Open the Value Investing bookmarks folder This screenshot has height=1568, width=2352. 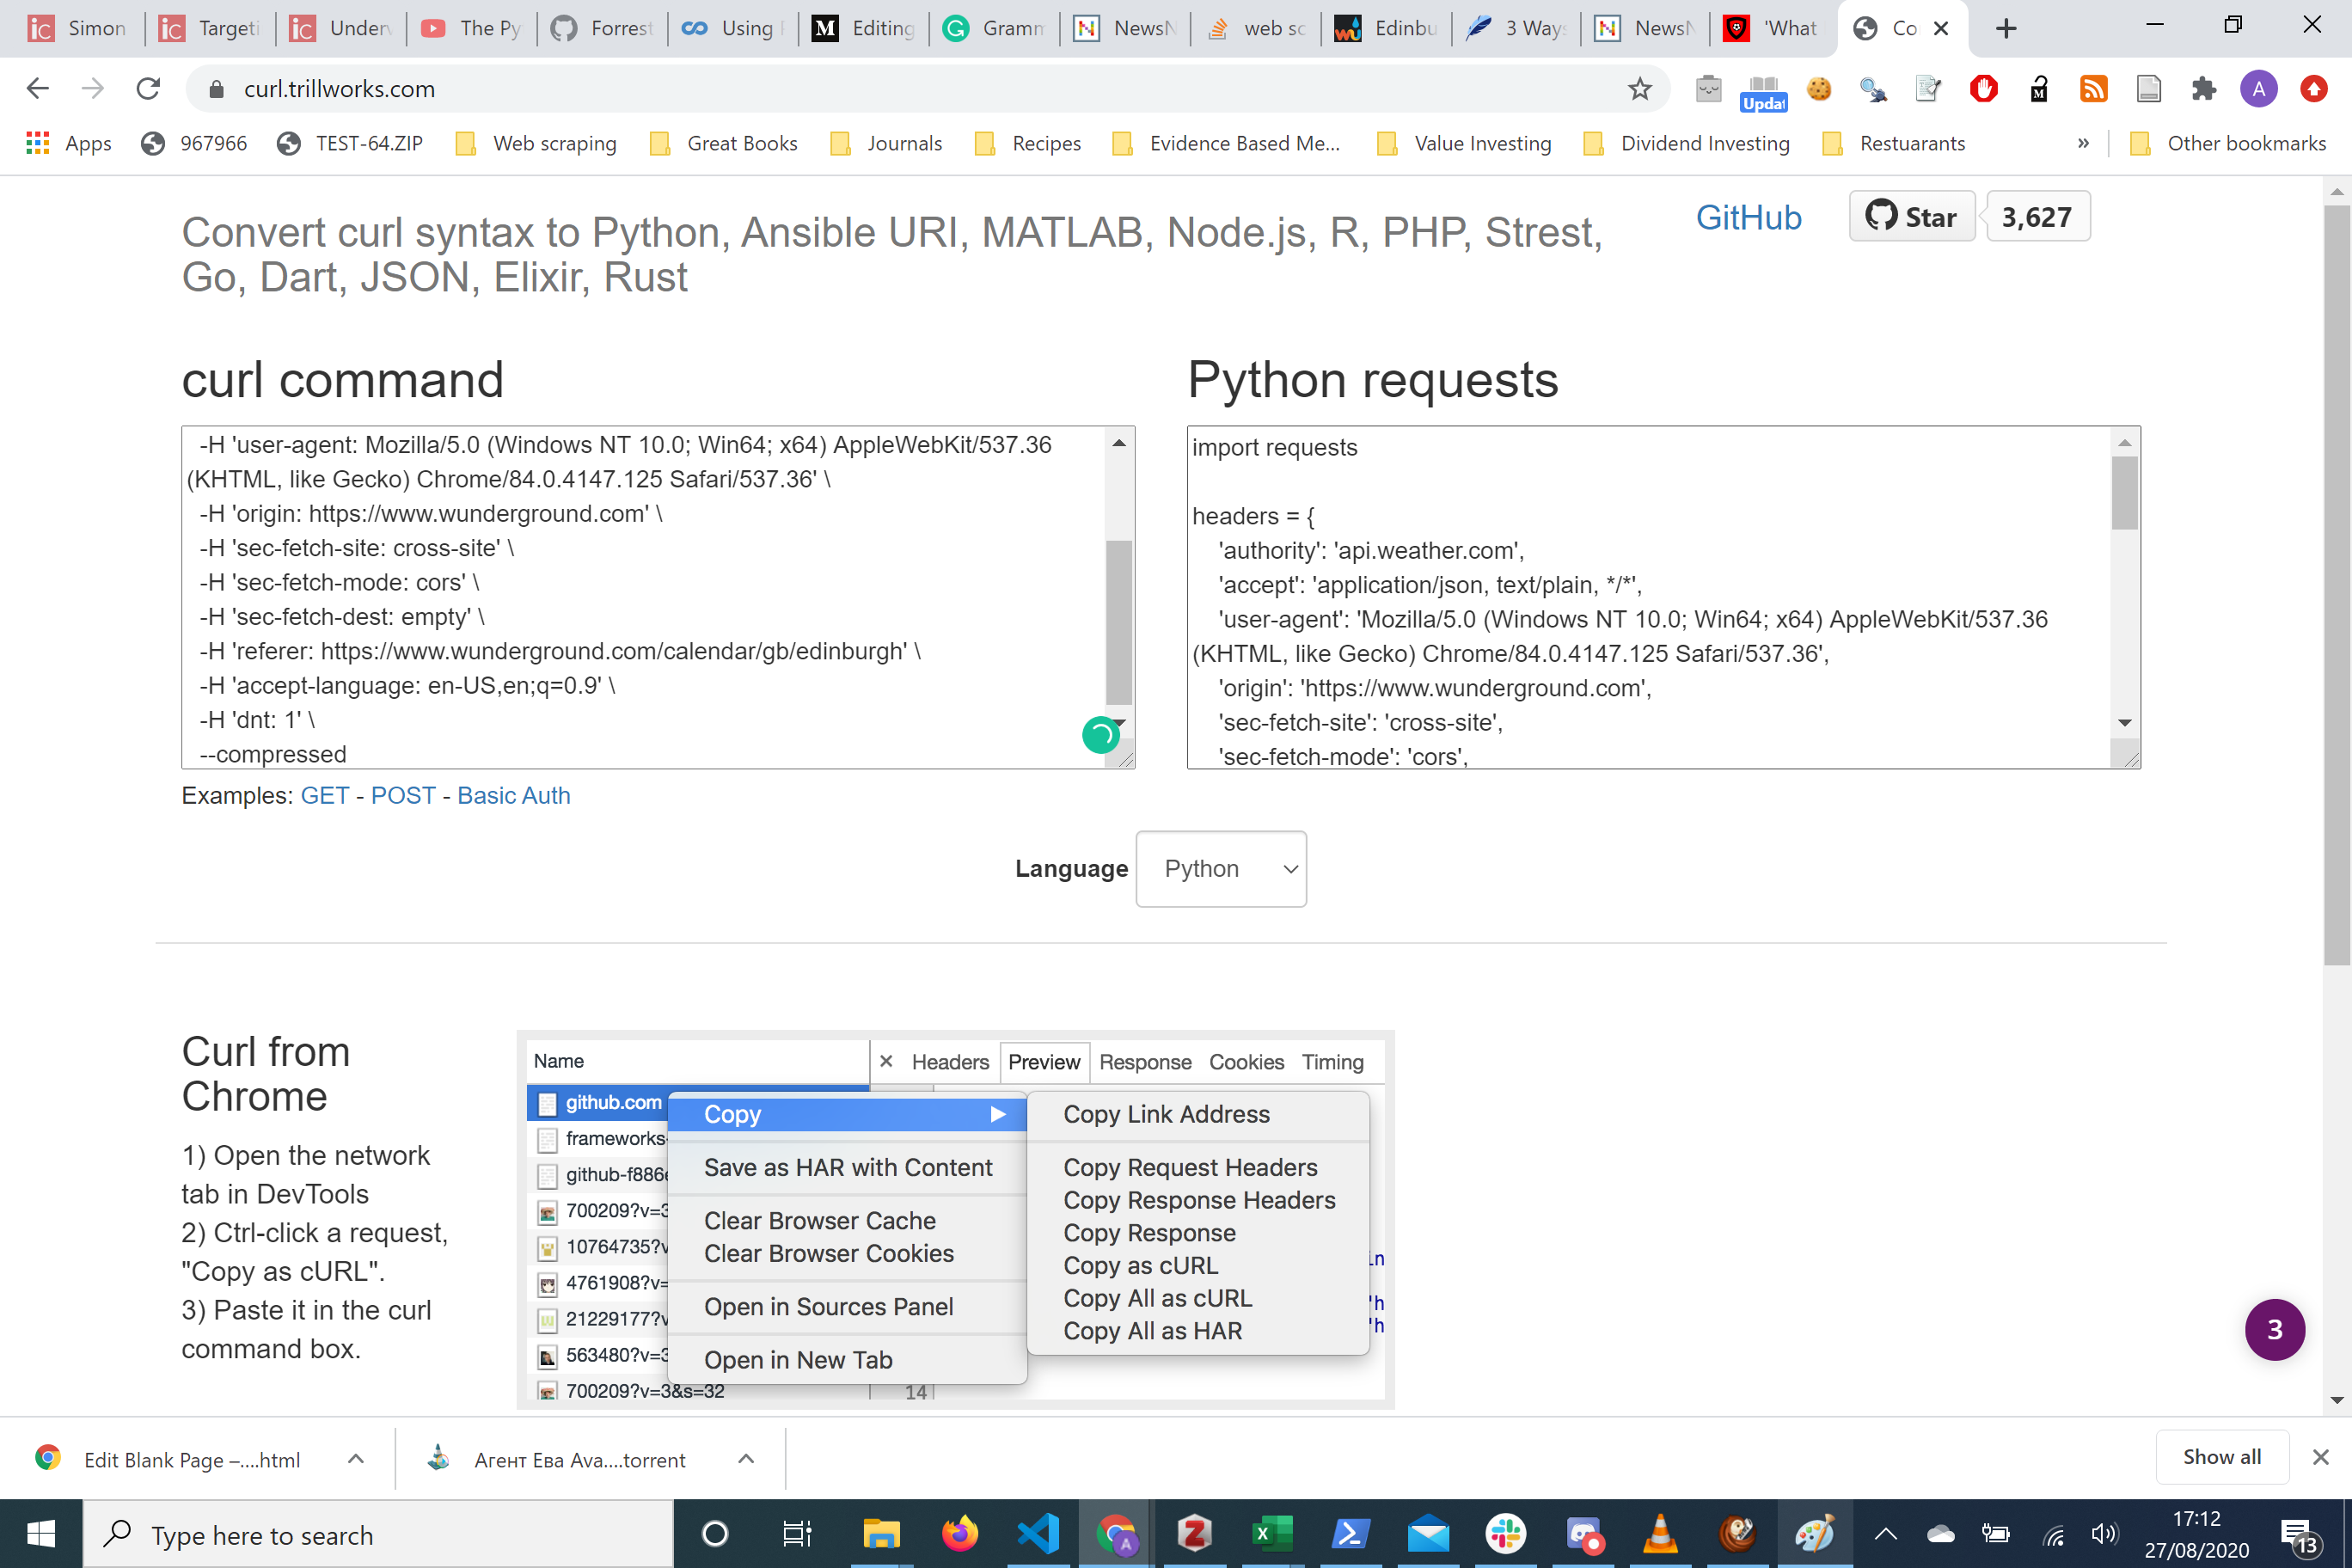tap(1464, 144)
